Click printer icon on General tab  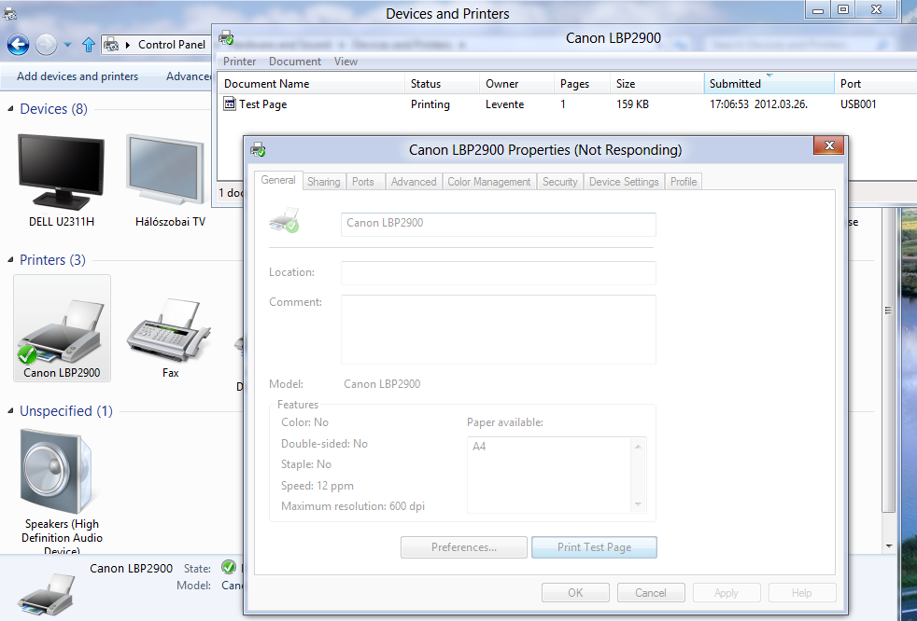(284, 220)
